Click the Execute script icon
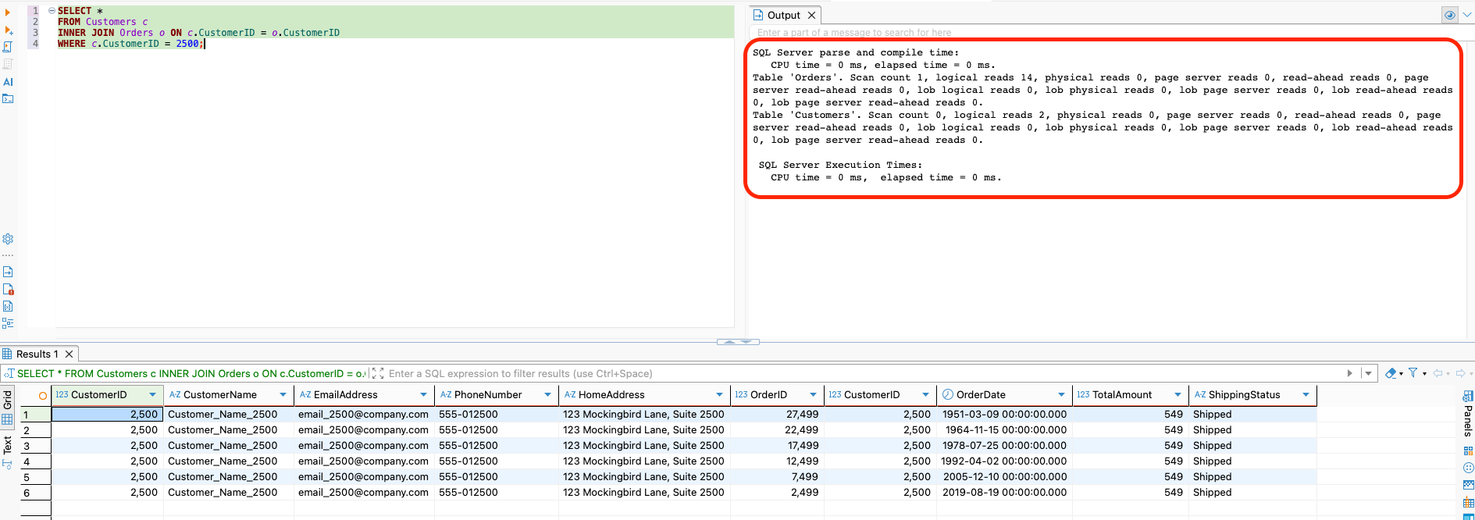 (x=8, y=47)
